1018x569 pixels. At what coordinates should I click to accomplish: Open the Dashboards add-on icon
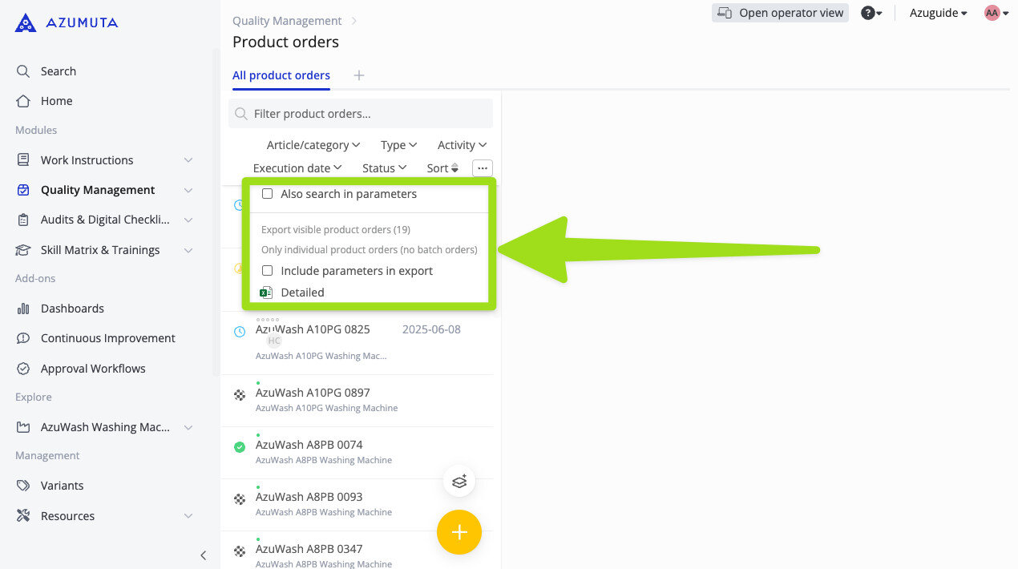[x=23, y=309]
